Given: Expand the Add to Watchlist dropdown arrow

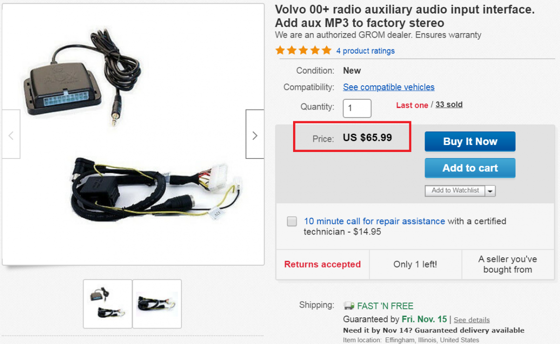Looking at the screenshot, I should (490, 191).
